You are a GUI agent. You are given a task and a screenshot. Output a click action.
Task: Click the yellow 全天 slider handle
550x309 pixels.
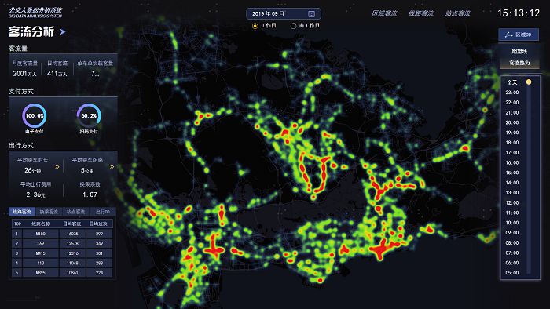click(x=529, y=82)
